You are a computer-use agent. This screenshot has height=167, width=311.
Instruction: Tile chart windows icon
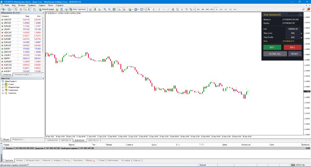tap(114, 9)
